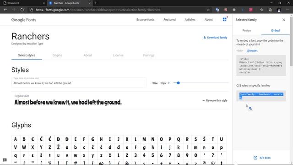Click the pink extension icon in toolbar

pyautogui.click(x=251, y=10)
